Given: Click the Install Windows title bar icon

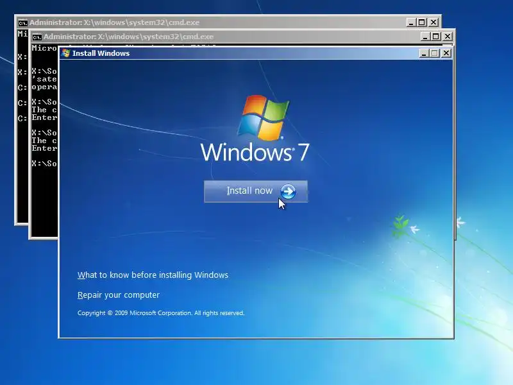Looking at the screenshot, I should pos(66,53).
